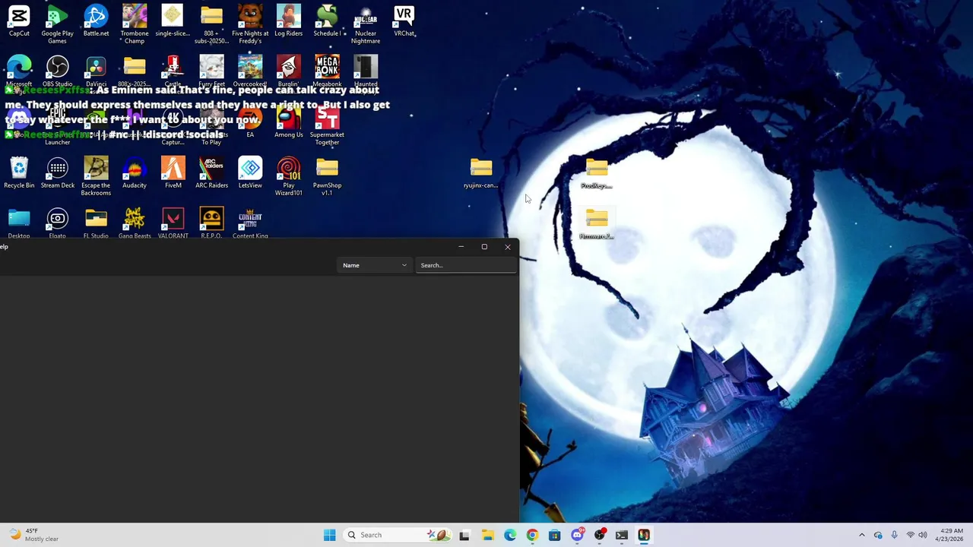Image resolution: width=973 pixels, height=547 pixels.
Task: Open File Explorer from the taskbar
Action: tap(487, 535)
